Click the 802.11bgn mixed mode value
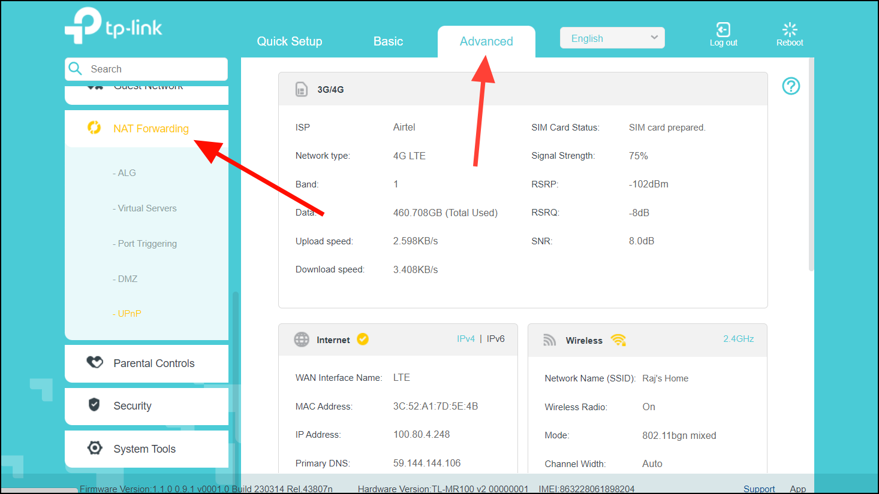The width and height of the screenshot is (879, 494). (x=679, y=436)
